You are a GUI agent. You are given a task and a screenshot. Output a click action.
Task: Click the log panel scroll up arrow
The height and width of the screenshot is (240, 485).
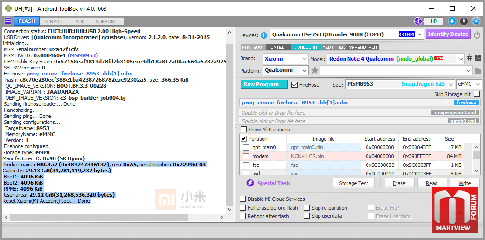(x=229, y=32)
